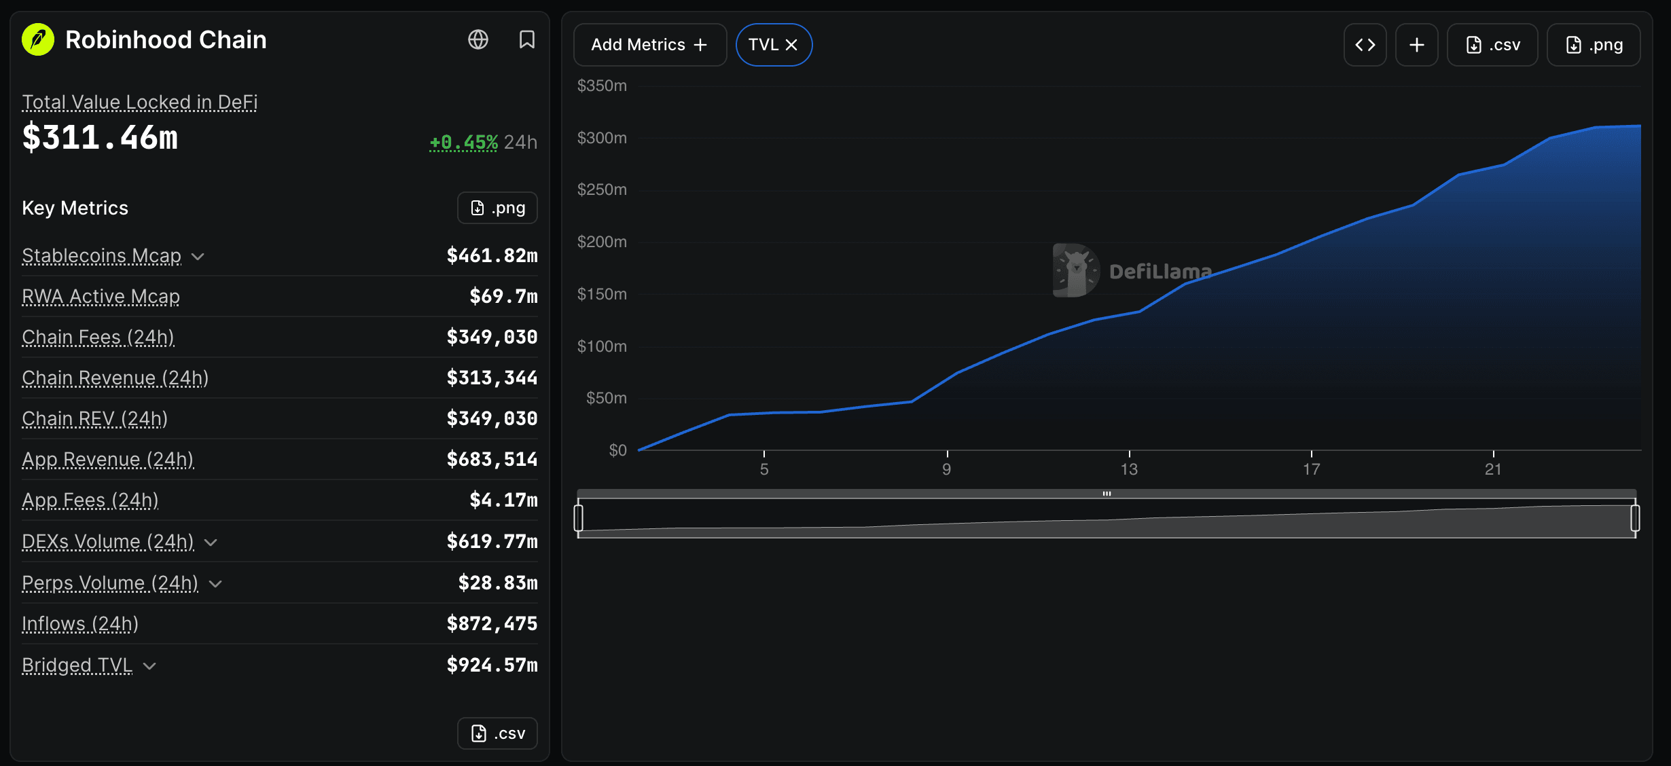1671x766 pixels.
Task: Click the +0.45% 24h change value
Action: [x=464, y=142]
